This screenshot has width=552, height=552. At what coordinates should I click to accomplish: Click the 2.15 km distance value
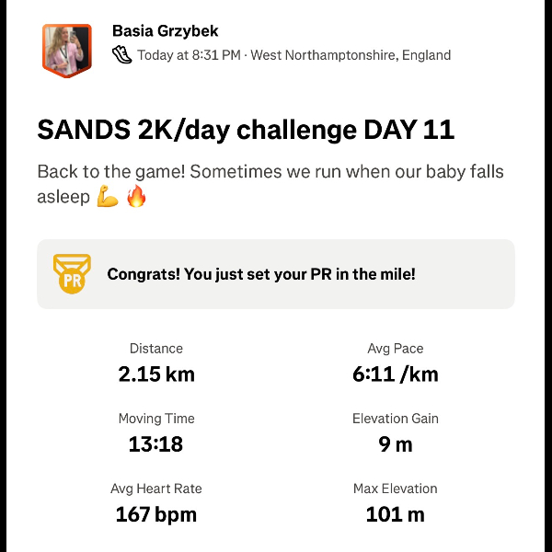[x=156, y=374]
